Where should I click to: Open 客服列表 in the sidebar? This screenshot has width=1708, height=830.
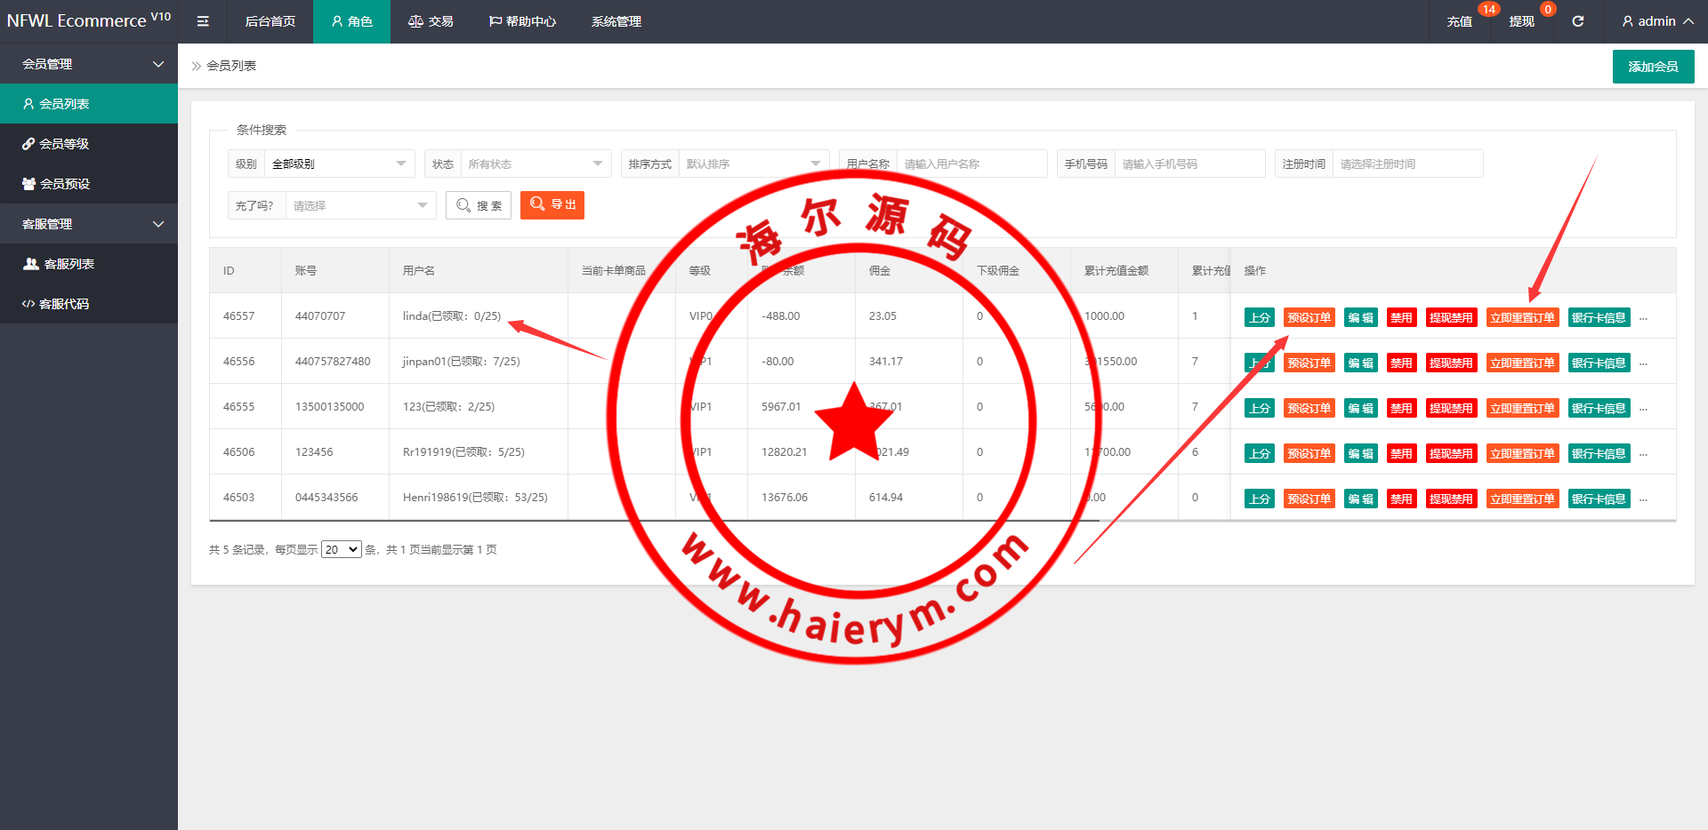pos(68,264)
